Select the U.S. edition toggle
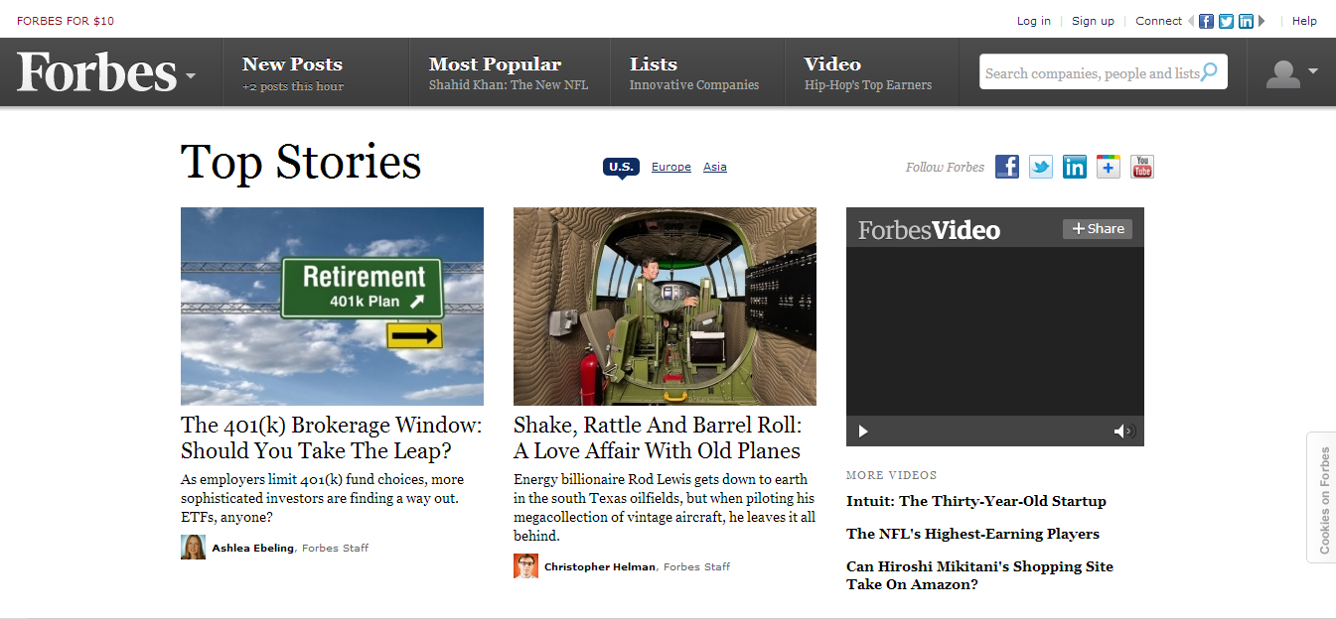This screenshot has height=619, width=1336. 621,168
